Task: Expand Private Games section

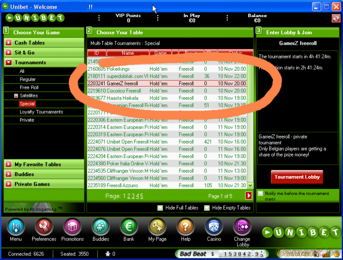Action: (x=44, y=184)
